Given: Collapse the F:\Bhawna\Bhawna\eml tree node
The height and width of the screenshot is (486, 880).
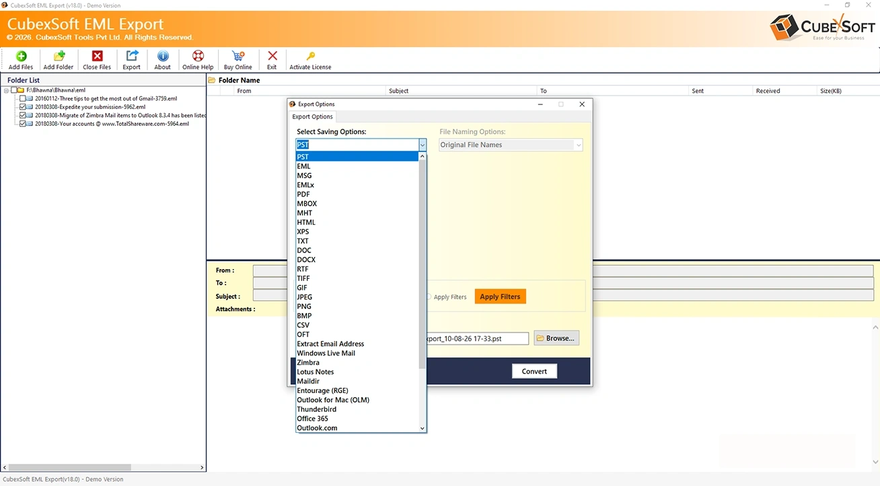Looking at the screenshot, I should (6, 90).
